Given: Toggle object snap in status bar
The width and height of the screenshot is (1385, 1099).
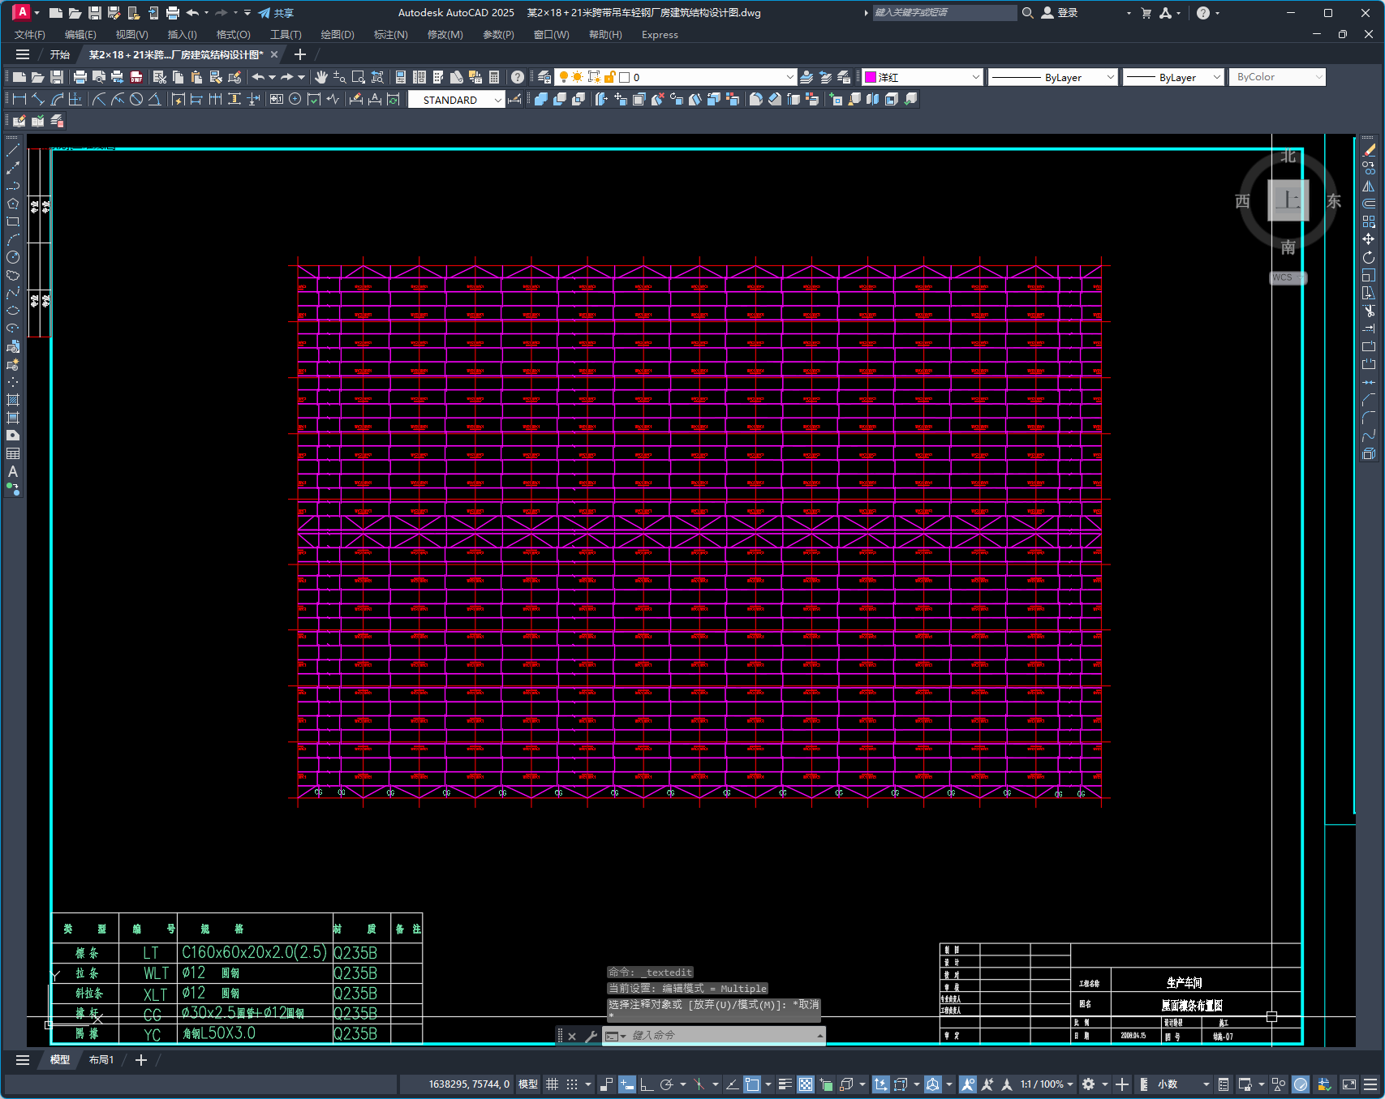Looking at the screenshot, I should (752, 1084).
